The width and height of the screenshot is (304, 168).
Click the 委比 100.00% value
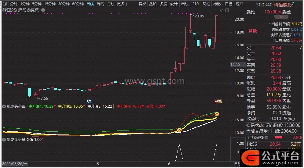click(273, 12)
